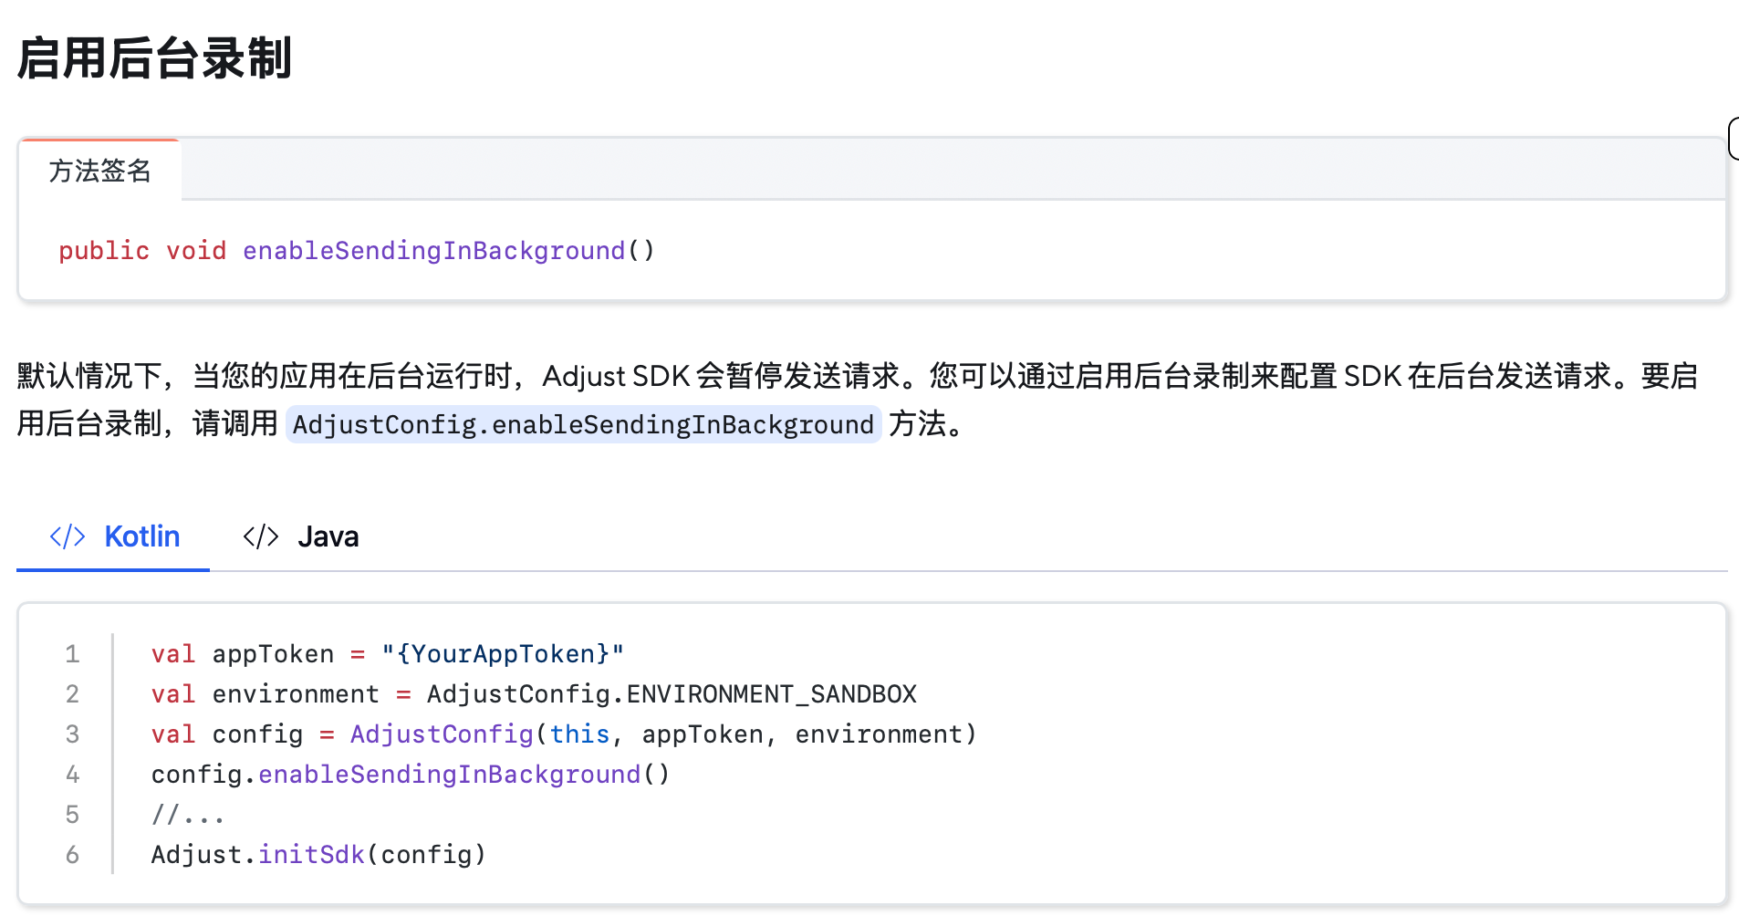Select the Kotlin tab label
This screenshot has height=916, width=1739.
[x=142, y=536]
